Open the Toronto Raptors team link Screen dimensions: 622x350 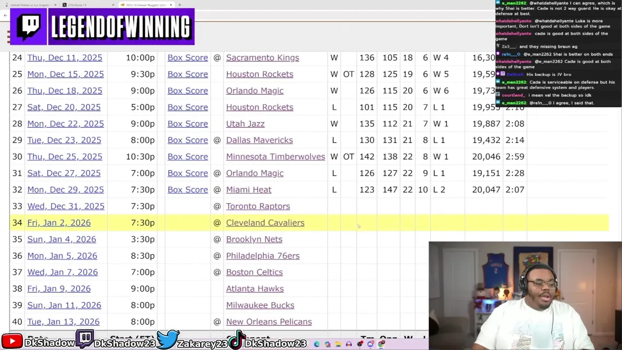(x=258, y=207)
